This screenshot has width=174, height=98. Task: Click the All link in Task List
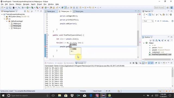(158, 21)
